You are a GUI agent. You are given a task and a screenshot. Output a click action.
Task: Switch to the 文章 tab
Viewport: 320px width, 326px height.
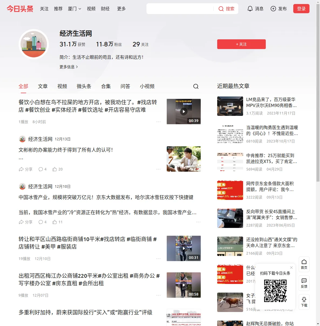click(43, 86)
